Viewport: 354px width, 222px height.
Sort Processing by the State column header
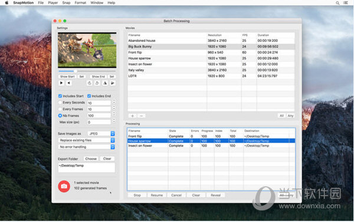pyautogui.click(x=179, y=131)
